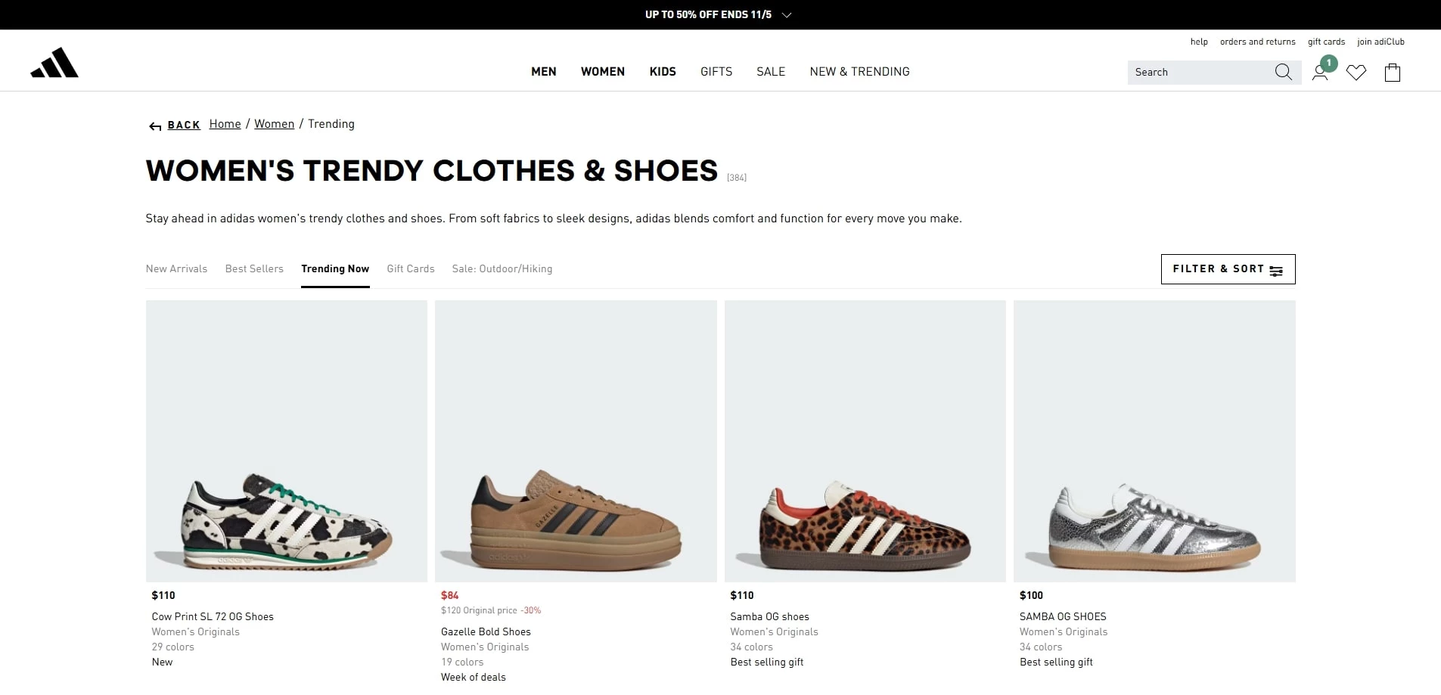Image resolution: width=1441 pixels, height=695 pixels.
Task: Open the Gazelle Bold Shoes product title
Action: pos(486,632)
